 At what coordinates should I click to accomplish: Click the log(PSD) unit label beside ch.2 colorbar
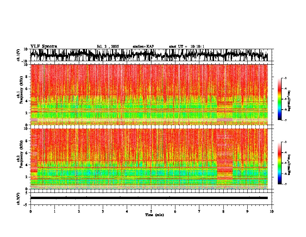289,165
